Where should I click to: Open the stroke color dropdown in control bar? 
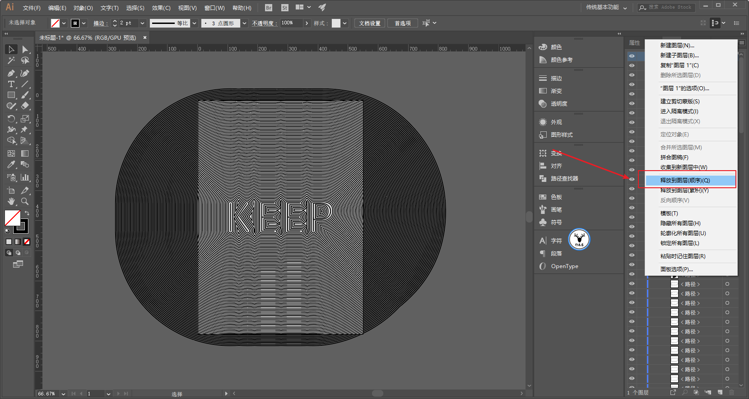tap(84, 23)
